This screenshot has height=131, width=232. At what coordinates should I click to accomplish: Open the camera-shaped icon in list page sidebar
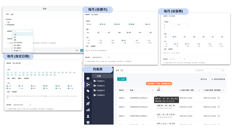click(x=88, y=78)
